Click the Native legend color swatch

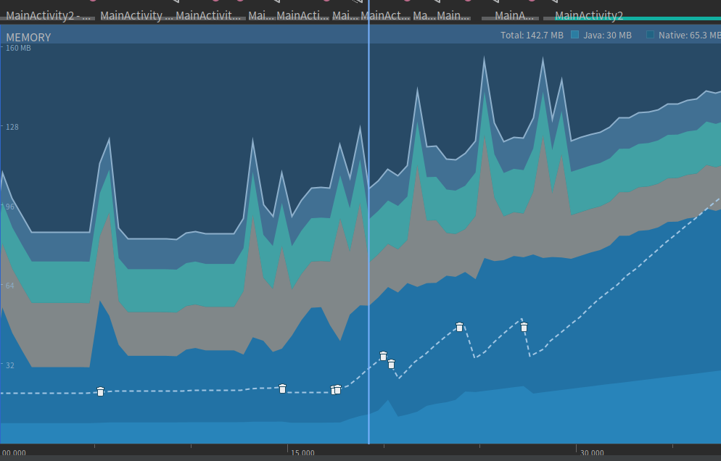651,35
